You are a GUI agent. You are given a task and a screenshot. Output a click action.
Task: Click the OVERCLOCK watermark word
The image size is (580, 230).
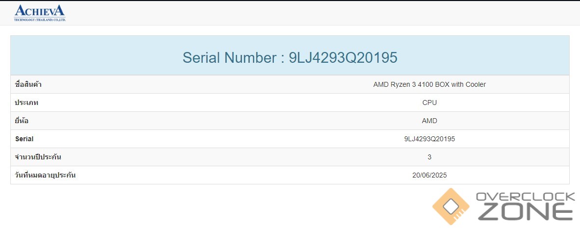(526, 197)
